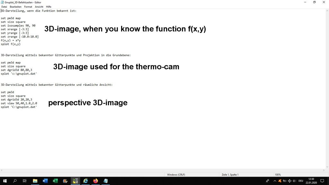Image resolution: width=329 pixels, height=185 pixels.
Task: Click the taskbar search magnifier icon
Action: [15, 181]
